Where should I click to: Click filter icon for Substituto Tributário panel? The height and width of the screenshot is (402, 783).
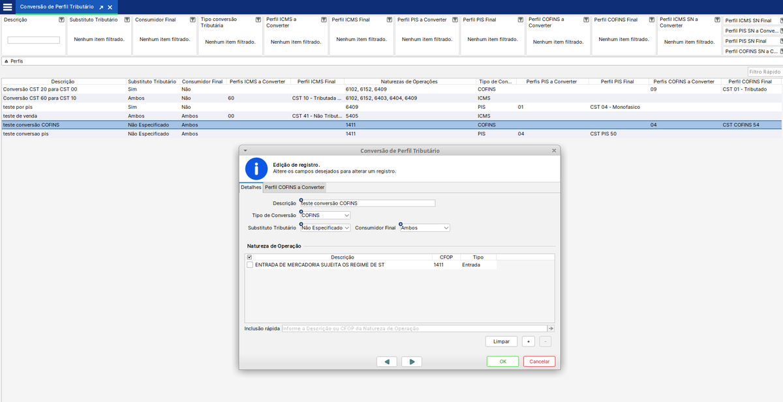pos(127,20)
